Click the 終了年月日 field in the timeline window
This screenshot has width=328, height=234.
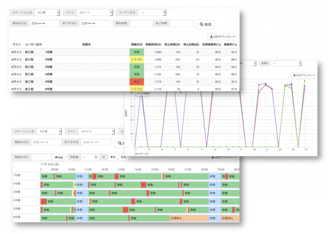pyautogui.click(x=96, y=142)
